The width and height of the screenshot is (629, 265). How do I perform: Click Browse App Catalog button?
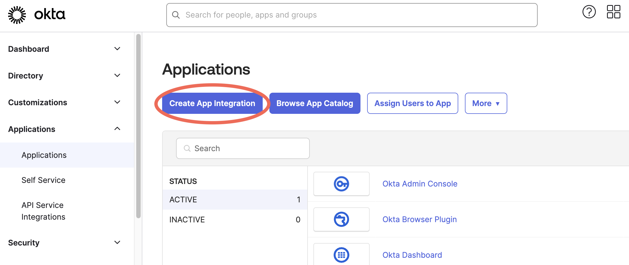[315, 103]
